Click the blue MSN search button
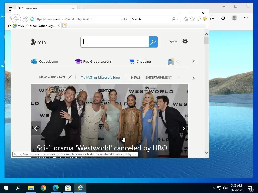Screen dimensions: 258x193 [153, 42]
